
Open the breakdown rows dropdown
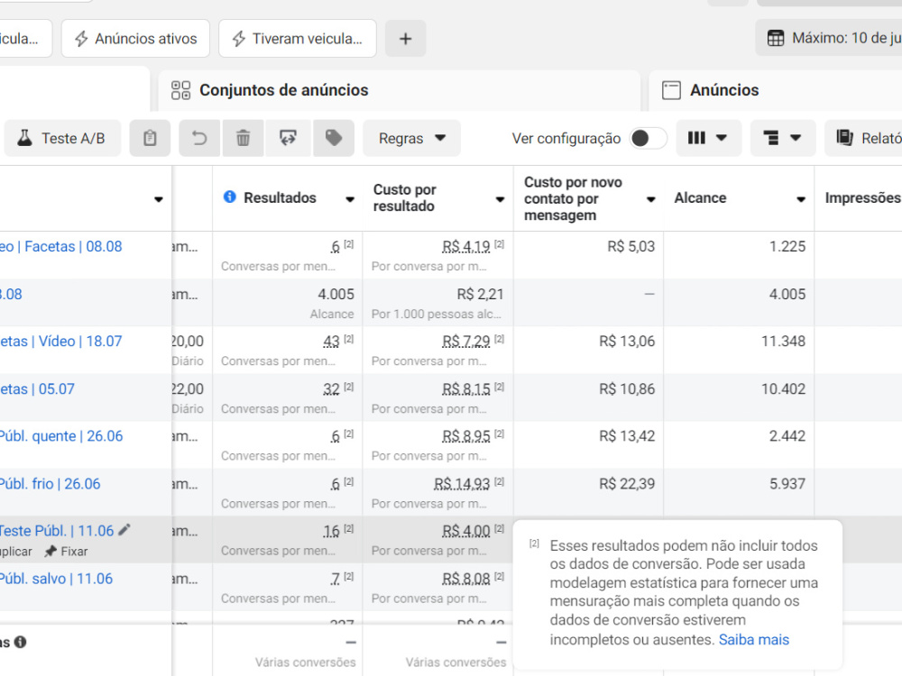pos(782,138)
